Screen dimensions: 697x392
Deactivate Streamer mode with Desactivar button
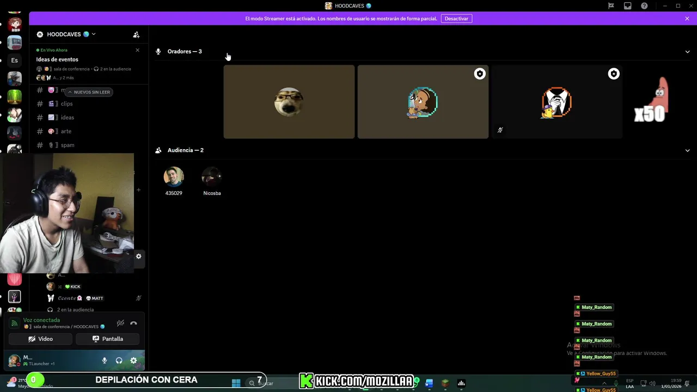coord(456,19)
